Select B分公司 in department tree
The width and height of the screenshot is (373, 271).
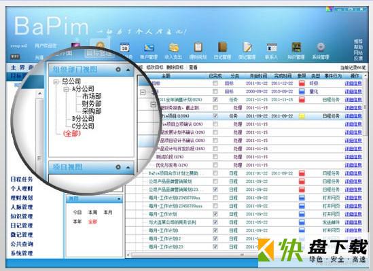[x=83, y=118]
